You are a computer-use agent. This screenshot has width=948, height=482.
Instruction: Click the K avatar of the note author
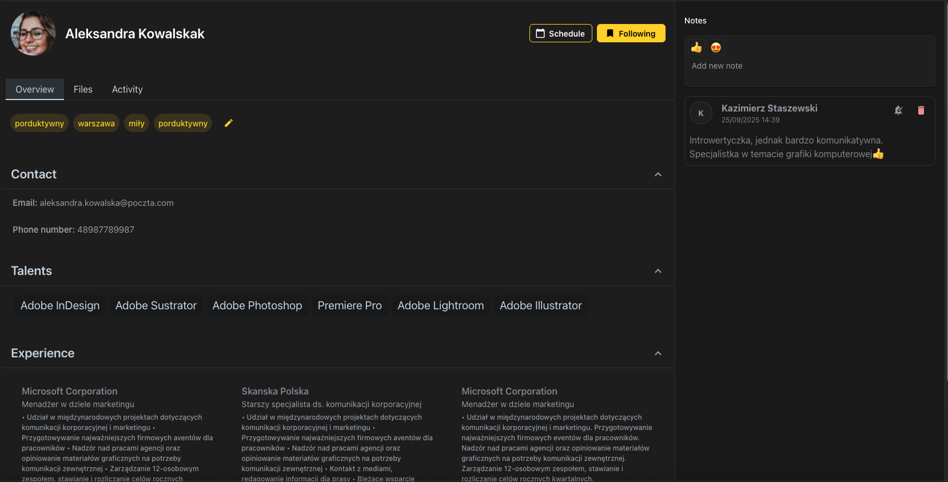click(x=700, y=113)
